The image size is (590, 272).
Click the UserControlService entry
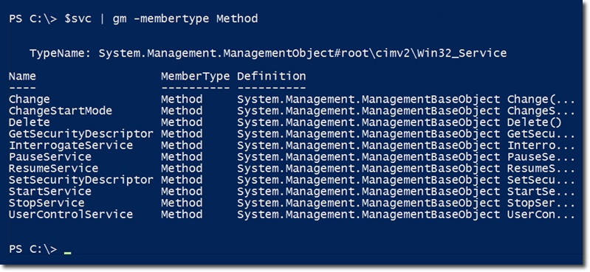71,215
